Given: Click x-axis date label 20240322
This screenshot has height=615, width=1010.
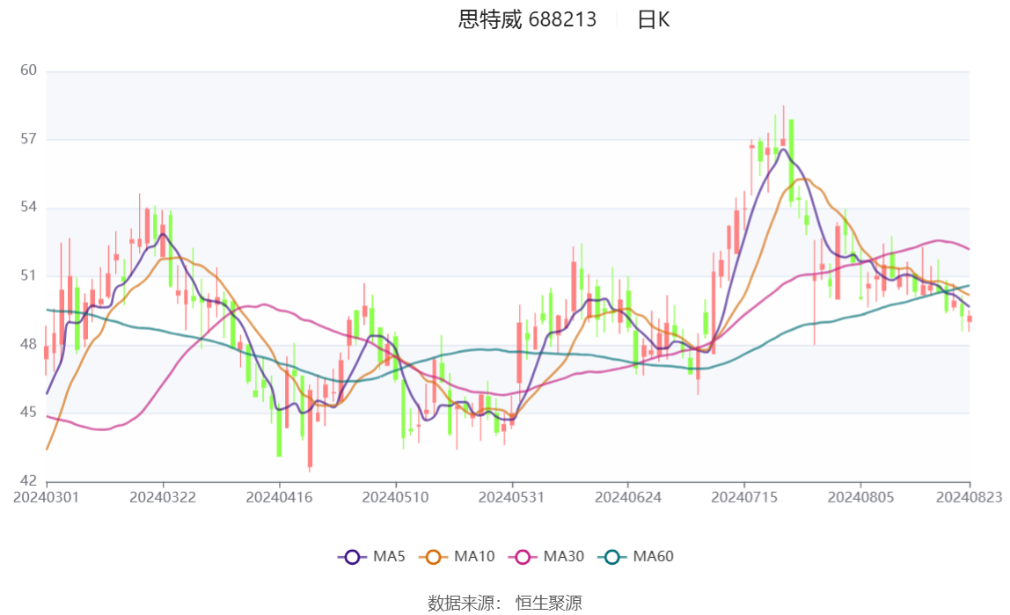Looking at the screenshot, I should [x=162, y=497].
